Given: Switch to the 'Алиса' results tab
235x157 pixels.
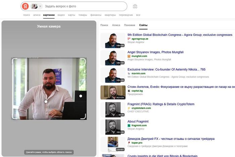Looking at the screenshot, I should point(116,25).
